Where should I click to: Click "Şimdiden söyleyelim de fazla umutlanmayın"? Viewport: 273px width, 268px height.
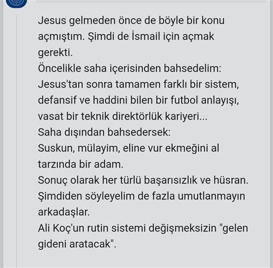point(142,196)
